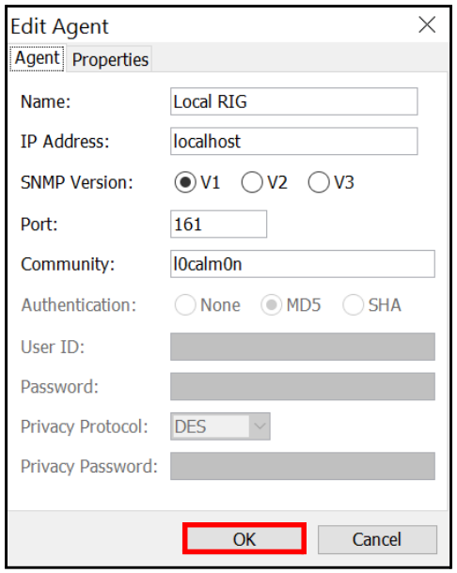
Task: Select None authentication option
Action: 208,304
